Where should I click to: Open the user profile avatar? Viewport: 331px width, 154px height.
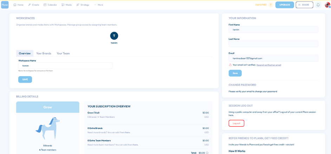[x=327, y=5]
